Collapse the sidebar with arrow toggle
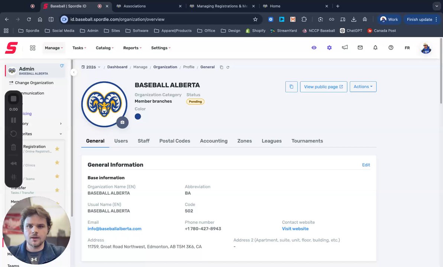443x267 pixels. coord(74,72)
